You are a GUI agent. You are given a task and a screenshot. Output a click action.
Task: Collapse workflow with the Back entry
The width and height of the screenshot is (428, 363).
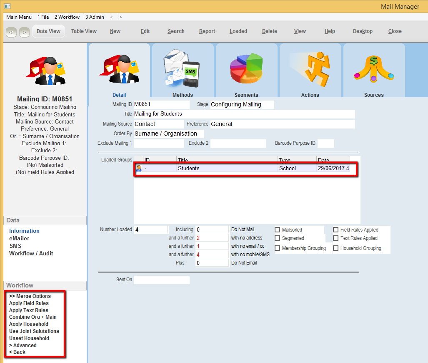[x=18, y=352]
